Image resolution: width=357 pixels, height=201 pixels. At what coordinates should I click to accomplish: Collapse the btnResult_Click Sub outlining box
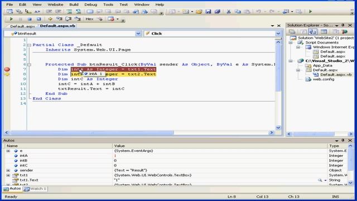(x=29, y=65)
